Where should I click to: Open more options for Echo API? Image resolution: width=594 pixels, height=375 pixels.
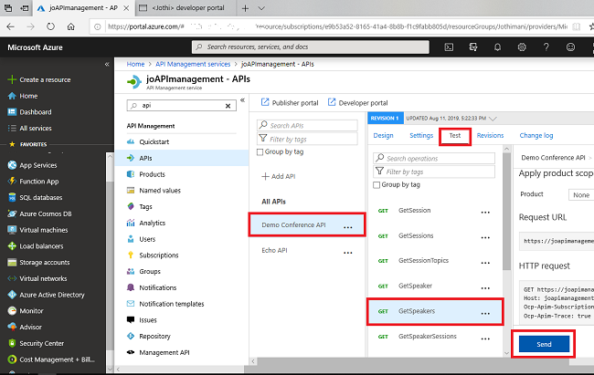click(x=348, y=253)
